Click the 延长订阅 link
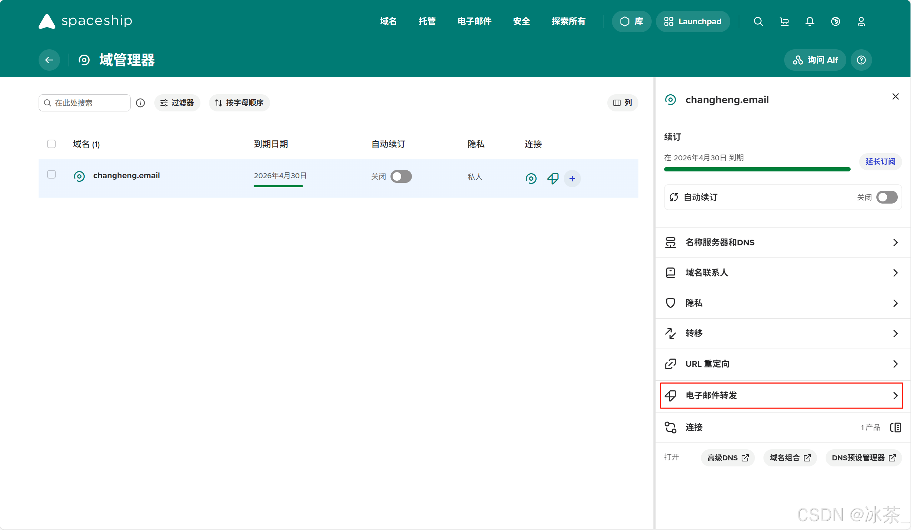The height and width of the screenshot is (530, 911). [880, 161]
